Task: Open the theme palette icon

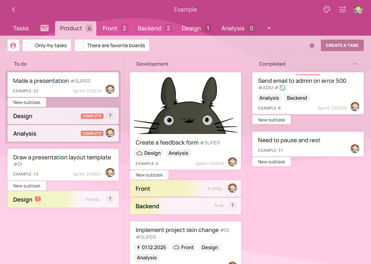Action: [327, 10]
